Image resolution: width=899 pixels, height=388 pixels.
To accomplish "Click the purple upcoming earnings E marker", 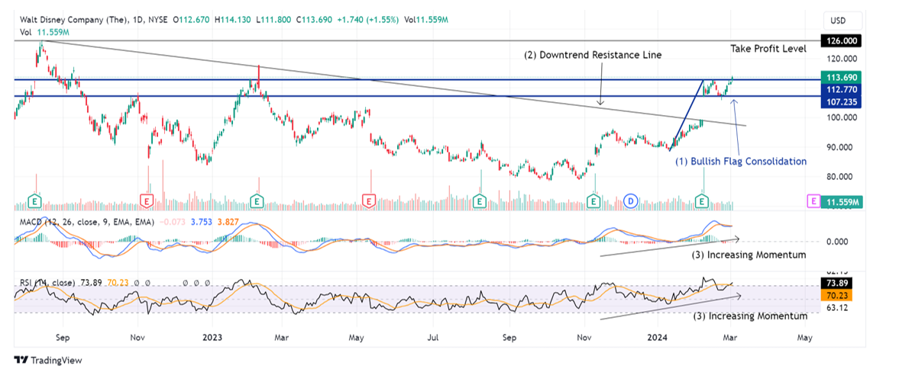I will pyautogui.click(x=813, y=201).
